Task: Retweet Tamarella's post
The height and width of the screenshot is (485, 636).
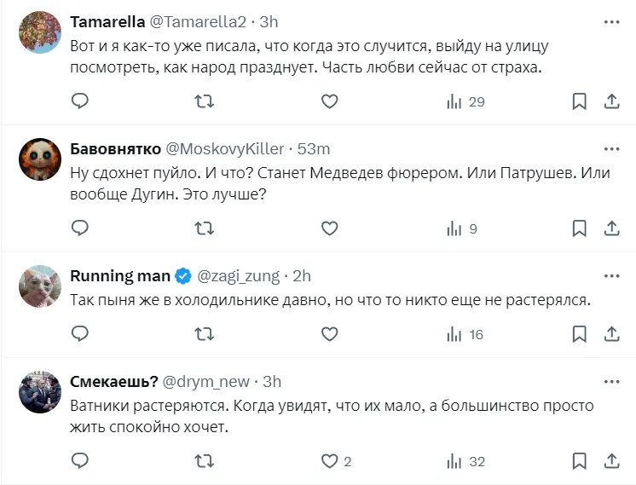Action: click(205, 102)
